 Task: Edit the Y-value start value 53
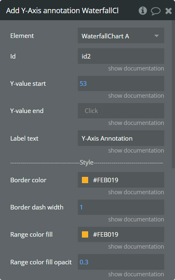coord(121,83)
